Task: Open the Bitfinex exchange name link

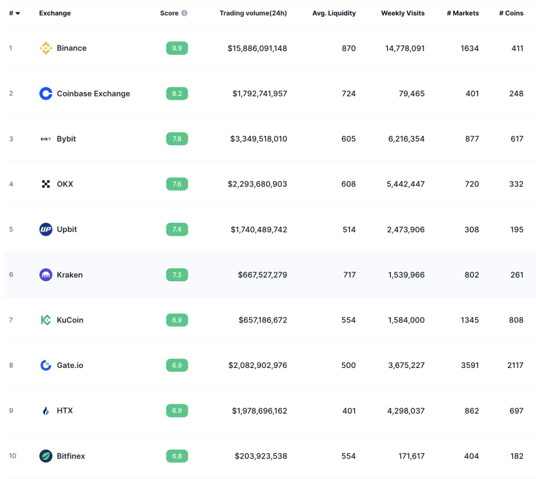Action: pos(71,456)
